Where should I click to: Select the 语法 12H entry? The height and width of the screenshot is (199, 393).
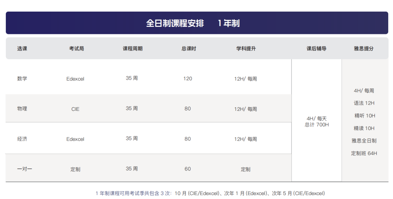pyautogui.click(x=364, y=103)
